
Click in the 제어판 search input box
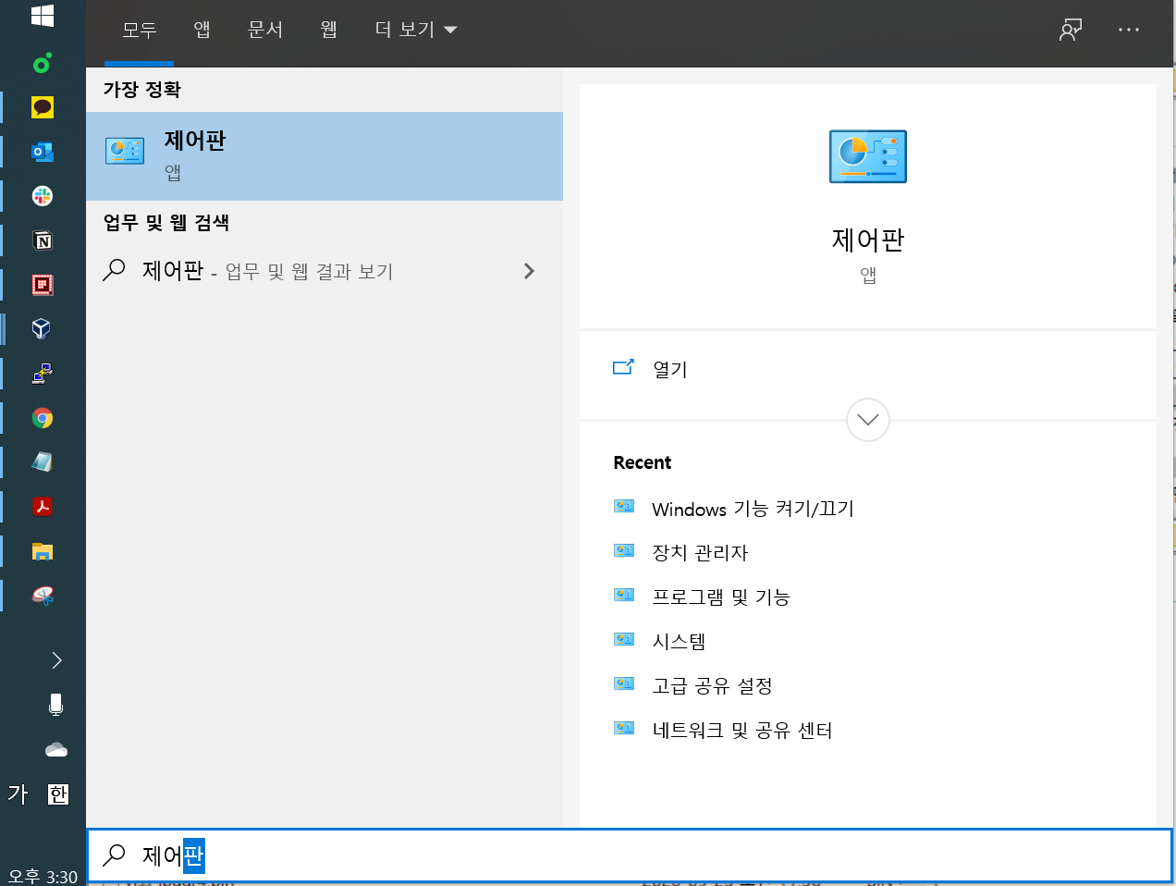pos(630,855)
